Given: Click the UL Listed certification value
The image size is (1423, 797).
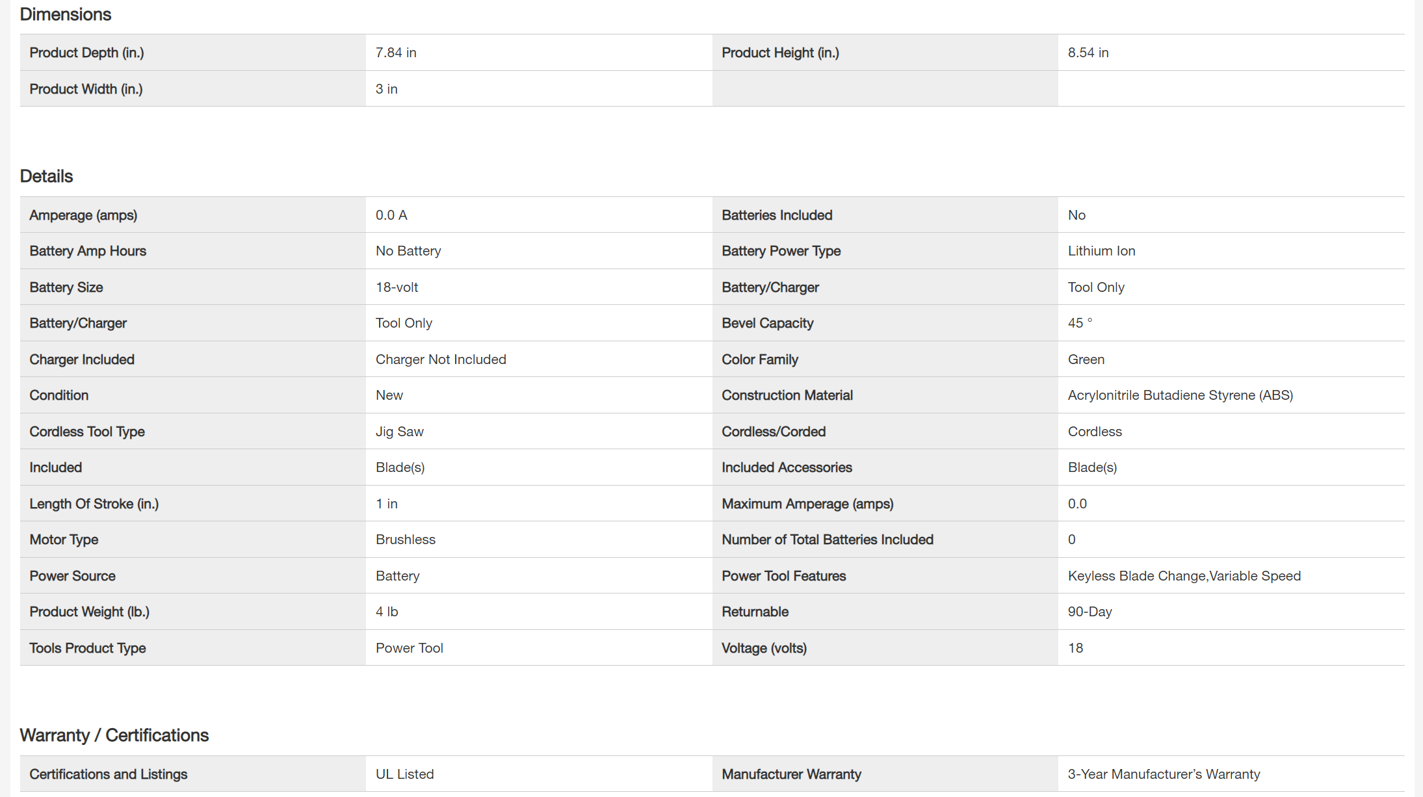Looking at the screenshot, I should 404,774.
